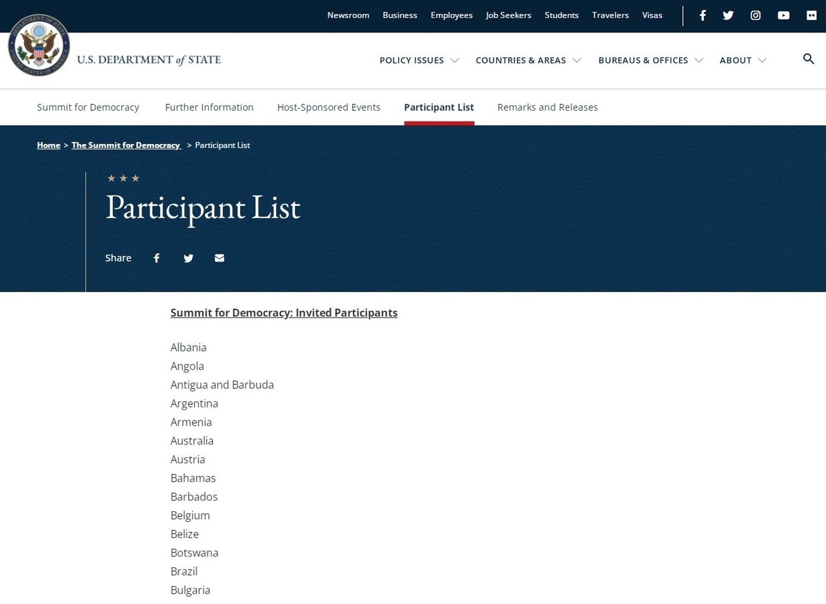826x604 pixels.
Task: Open The Summit for Democracy breadcrumb
Action: pos(126,146)
